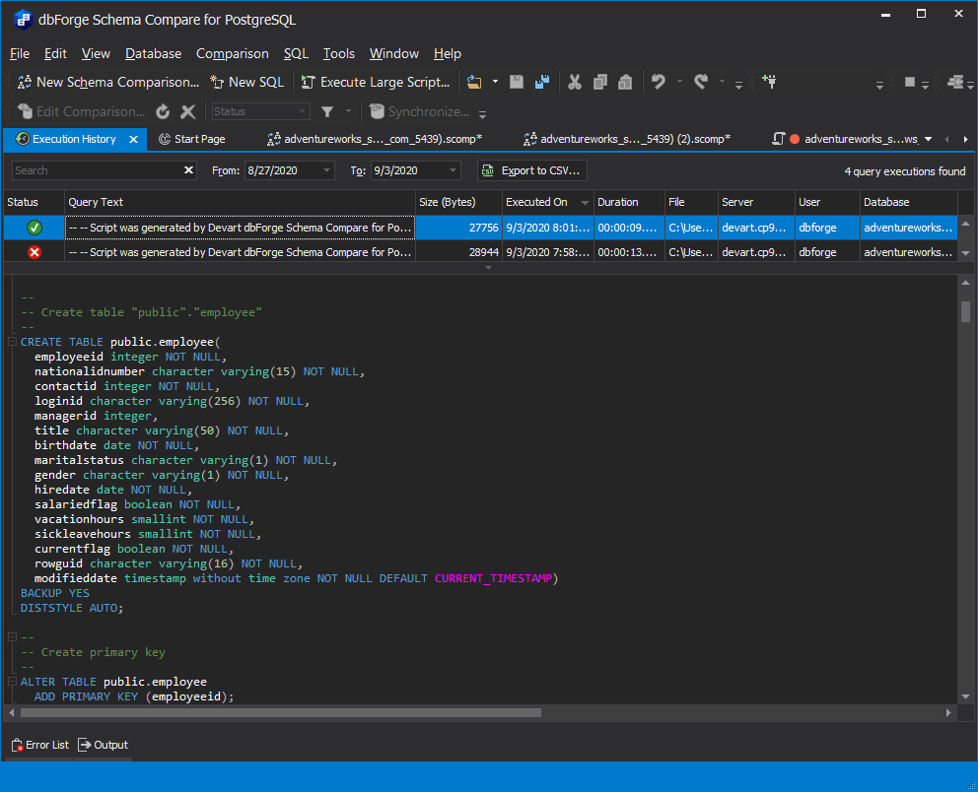Screen dimensions: 978x792
Task: Click the SQL preview vertical scrollbar thumb
Action: tap(965, 311)
